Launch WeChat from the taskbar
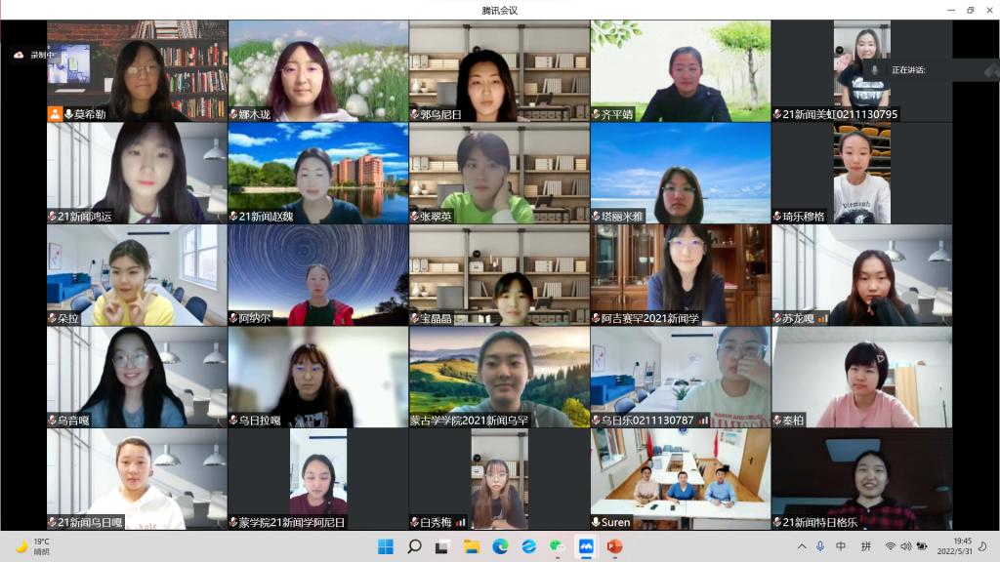This screenshot has width=1000, height=562. (x=558, y=546)
